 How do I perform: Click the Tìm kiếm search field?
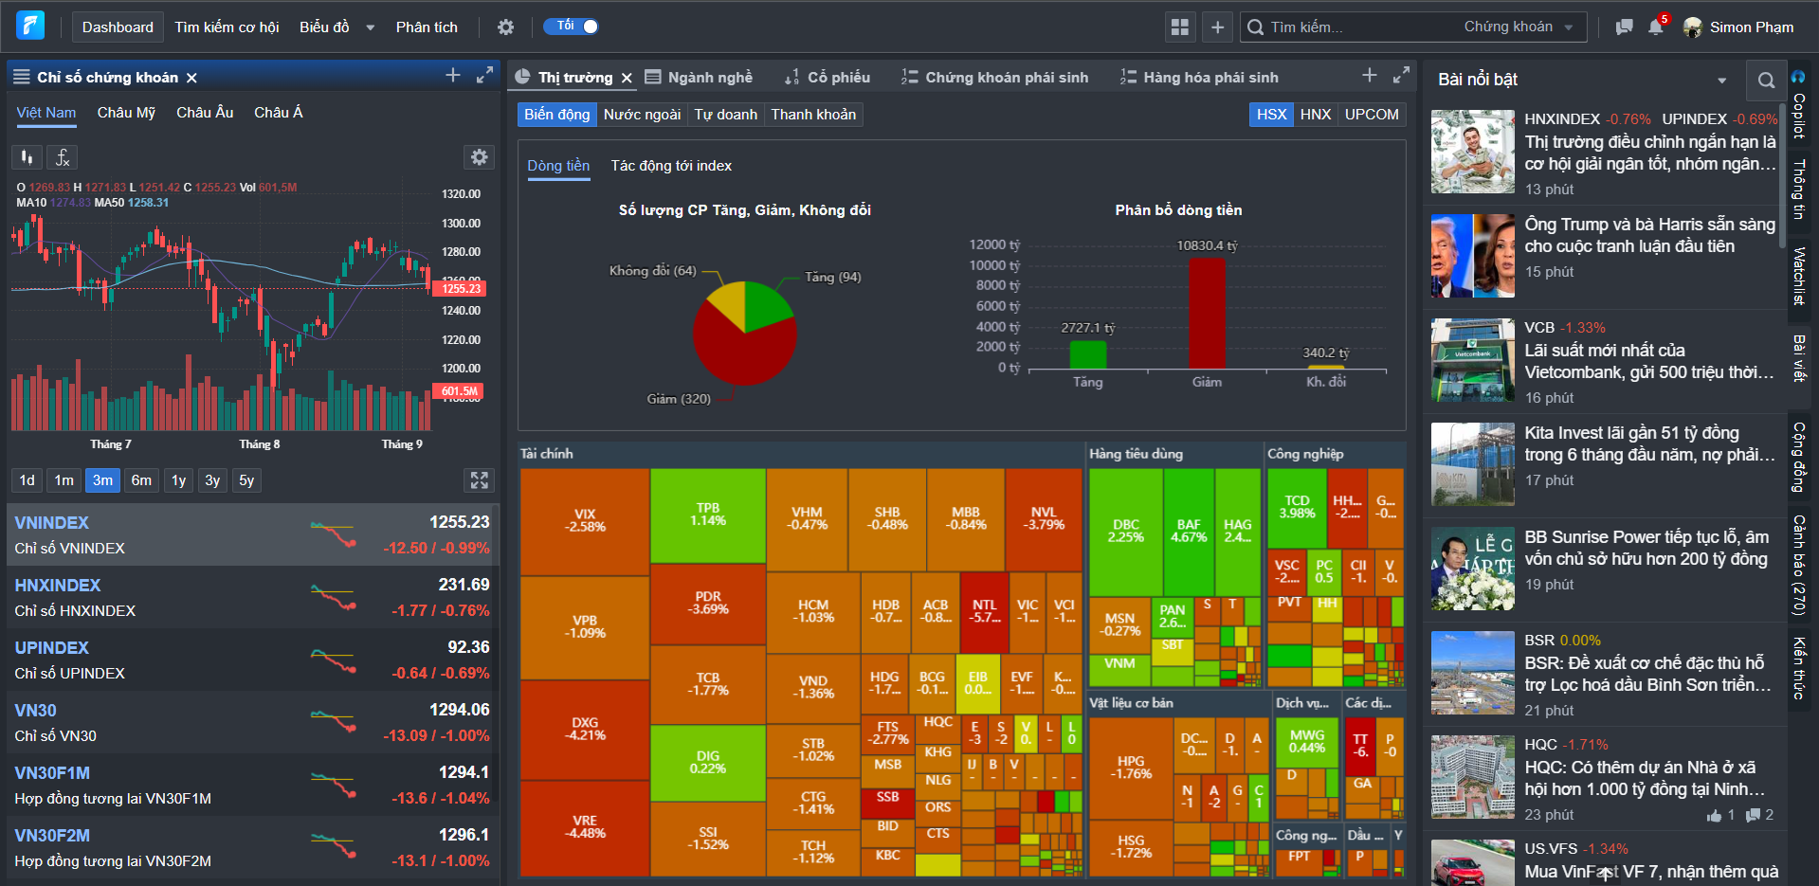tap(1351, 27)
